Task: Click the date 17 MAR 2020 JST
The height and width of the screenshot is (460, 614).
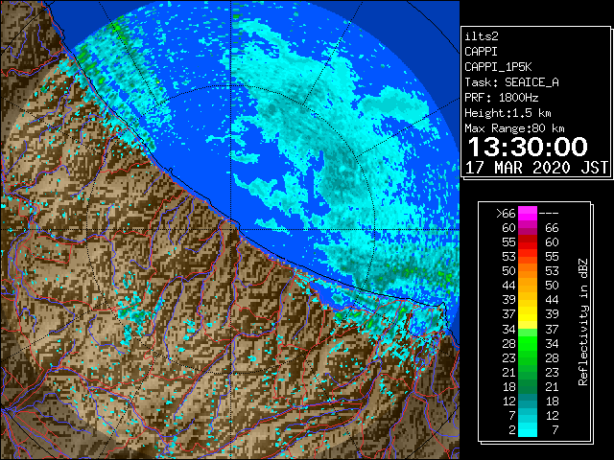Action: 536,168
